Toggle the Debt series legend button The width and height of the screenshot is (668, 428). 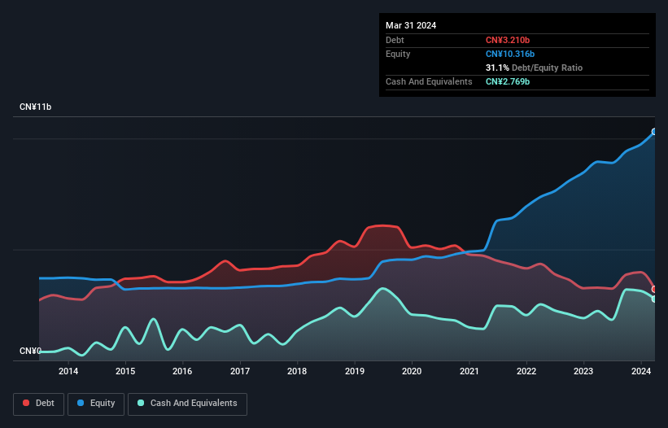(39, 404)
